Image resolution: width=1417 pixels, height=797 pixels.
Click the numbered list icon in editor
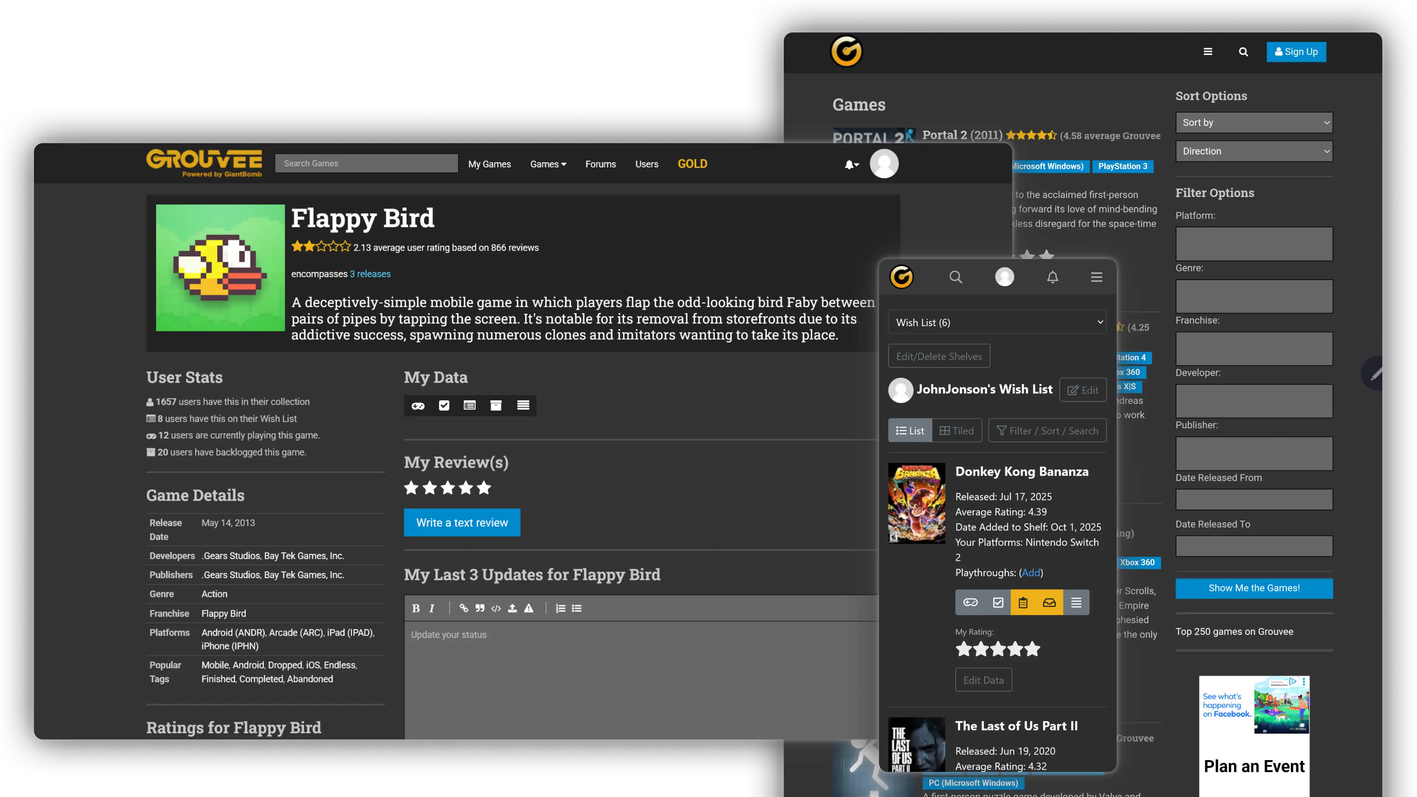point(560,608)
